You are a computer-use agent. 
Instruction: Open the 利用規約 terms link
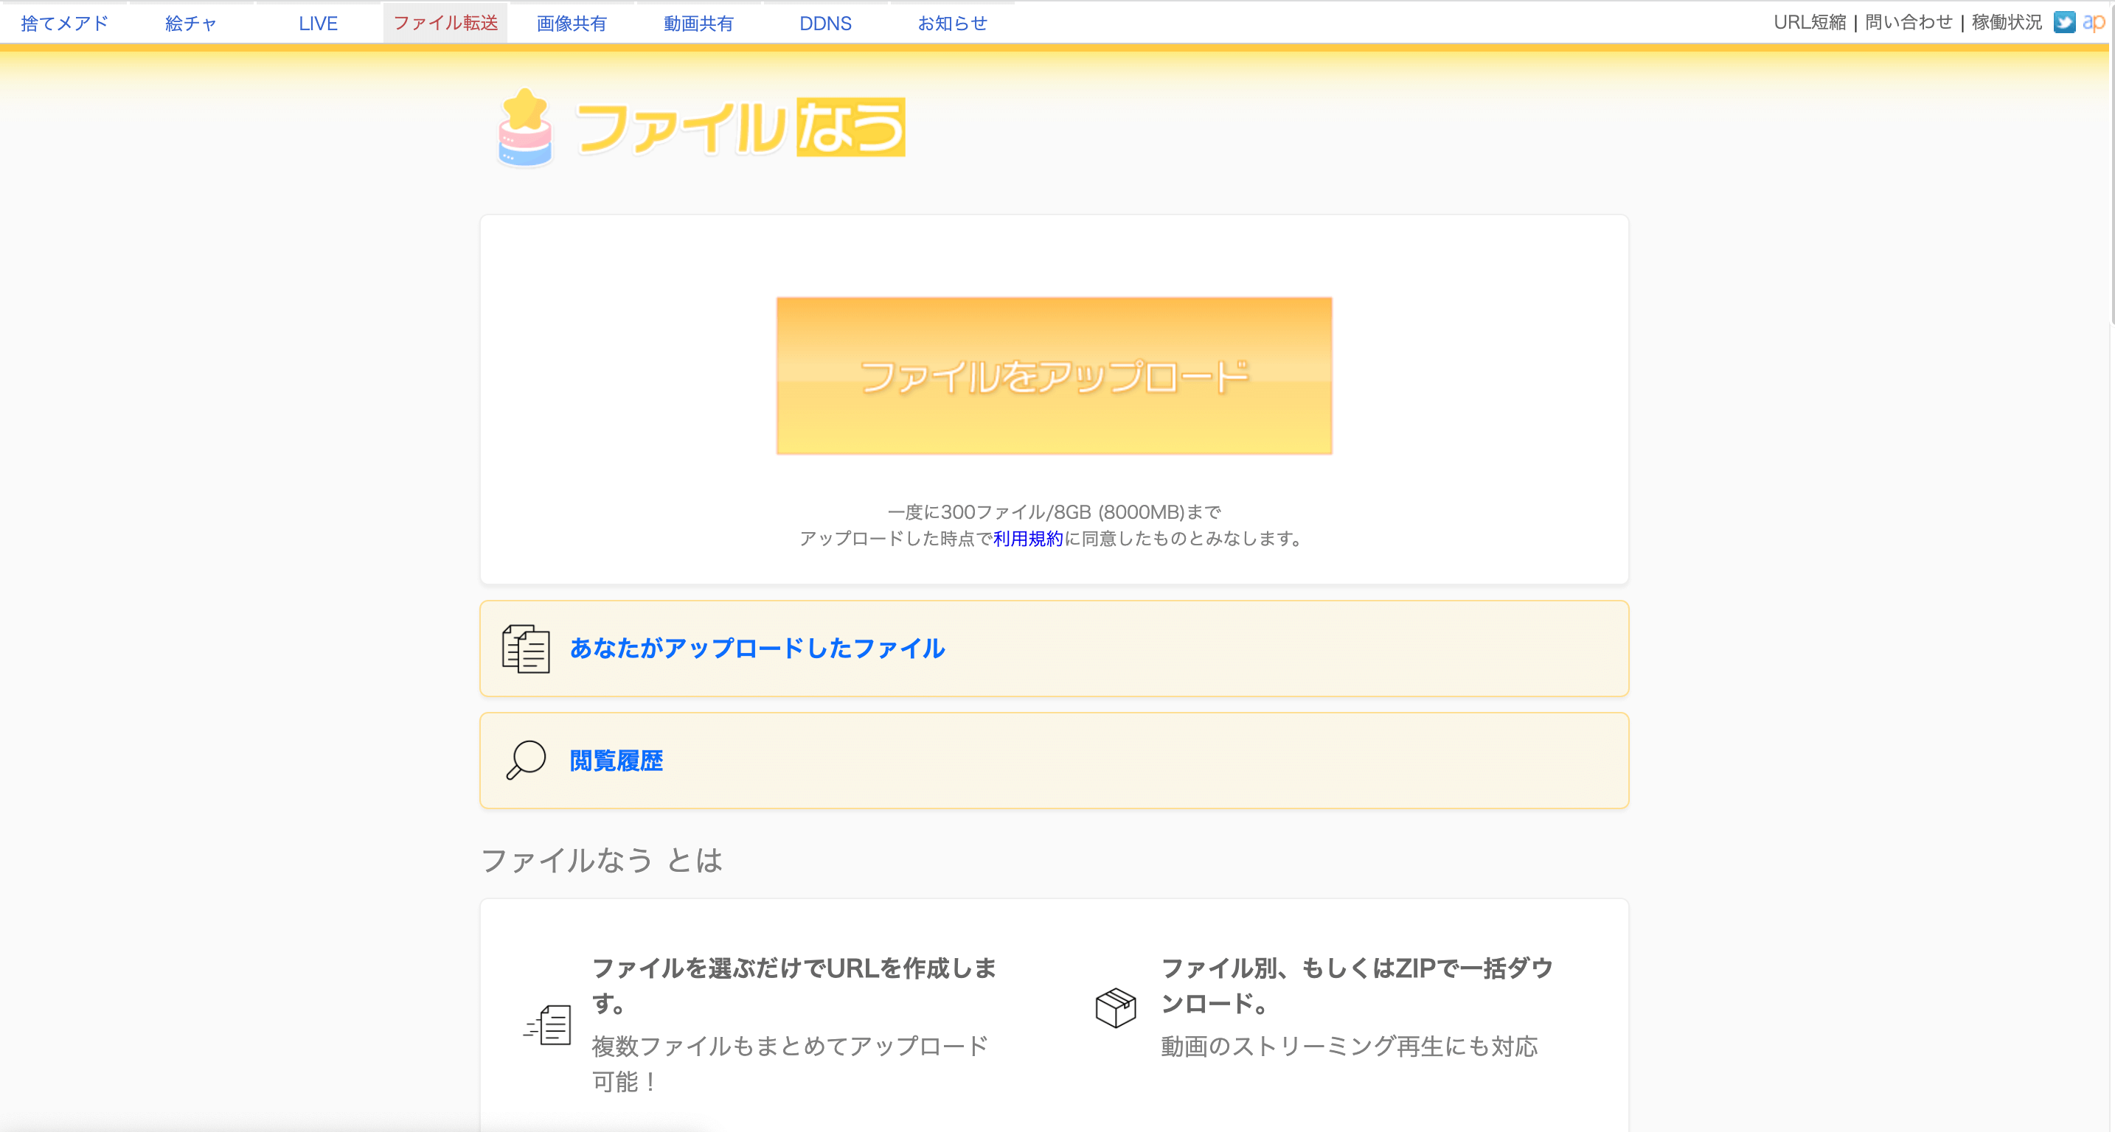(1028, 539)
